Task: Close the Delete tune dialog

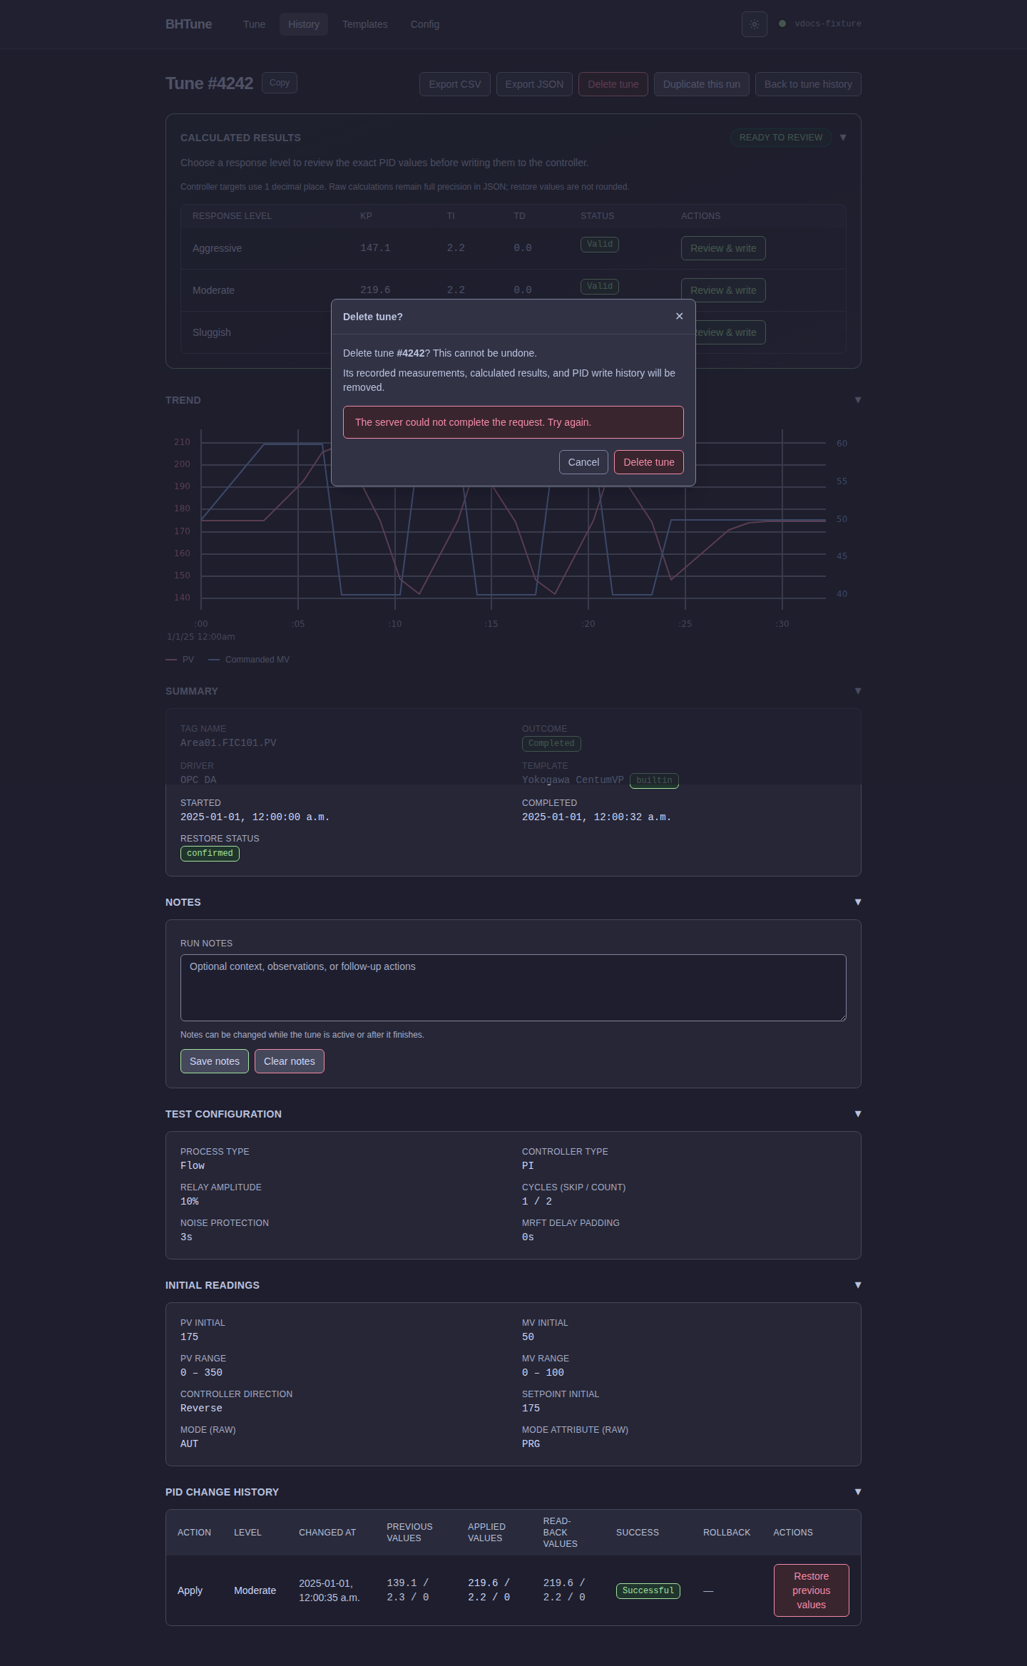Action: coord(679,316)
